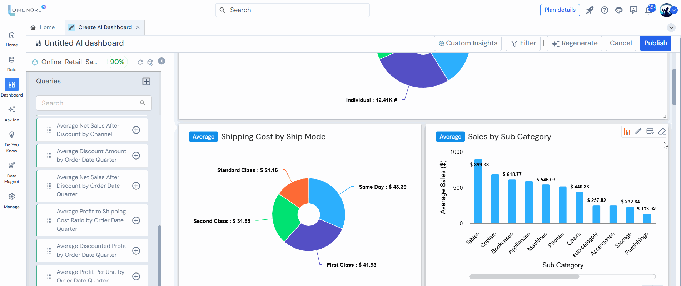Viewport: 681px width, 286px height.
Task: Collapse the queries side panel
Action: tap(162, 61)
